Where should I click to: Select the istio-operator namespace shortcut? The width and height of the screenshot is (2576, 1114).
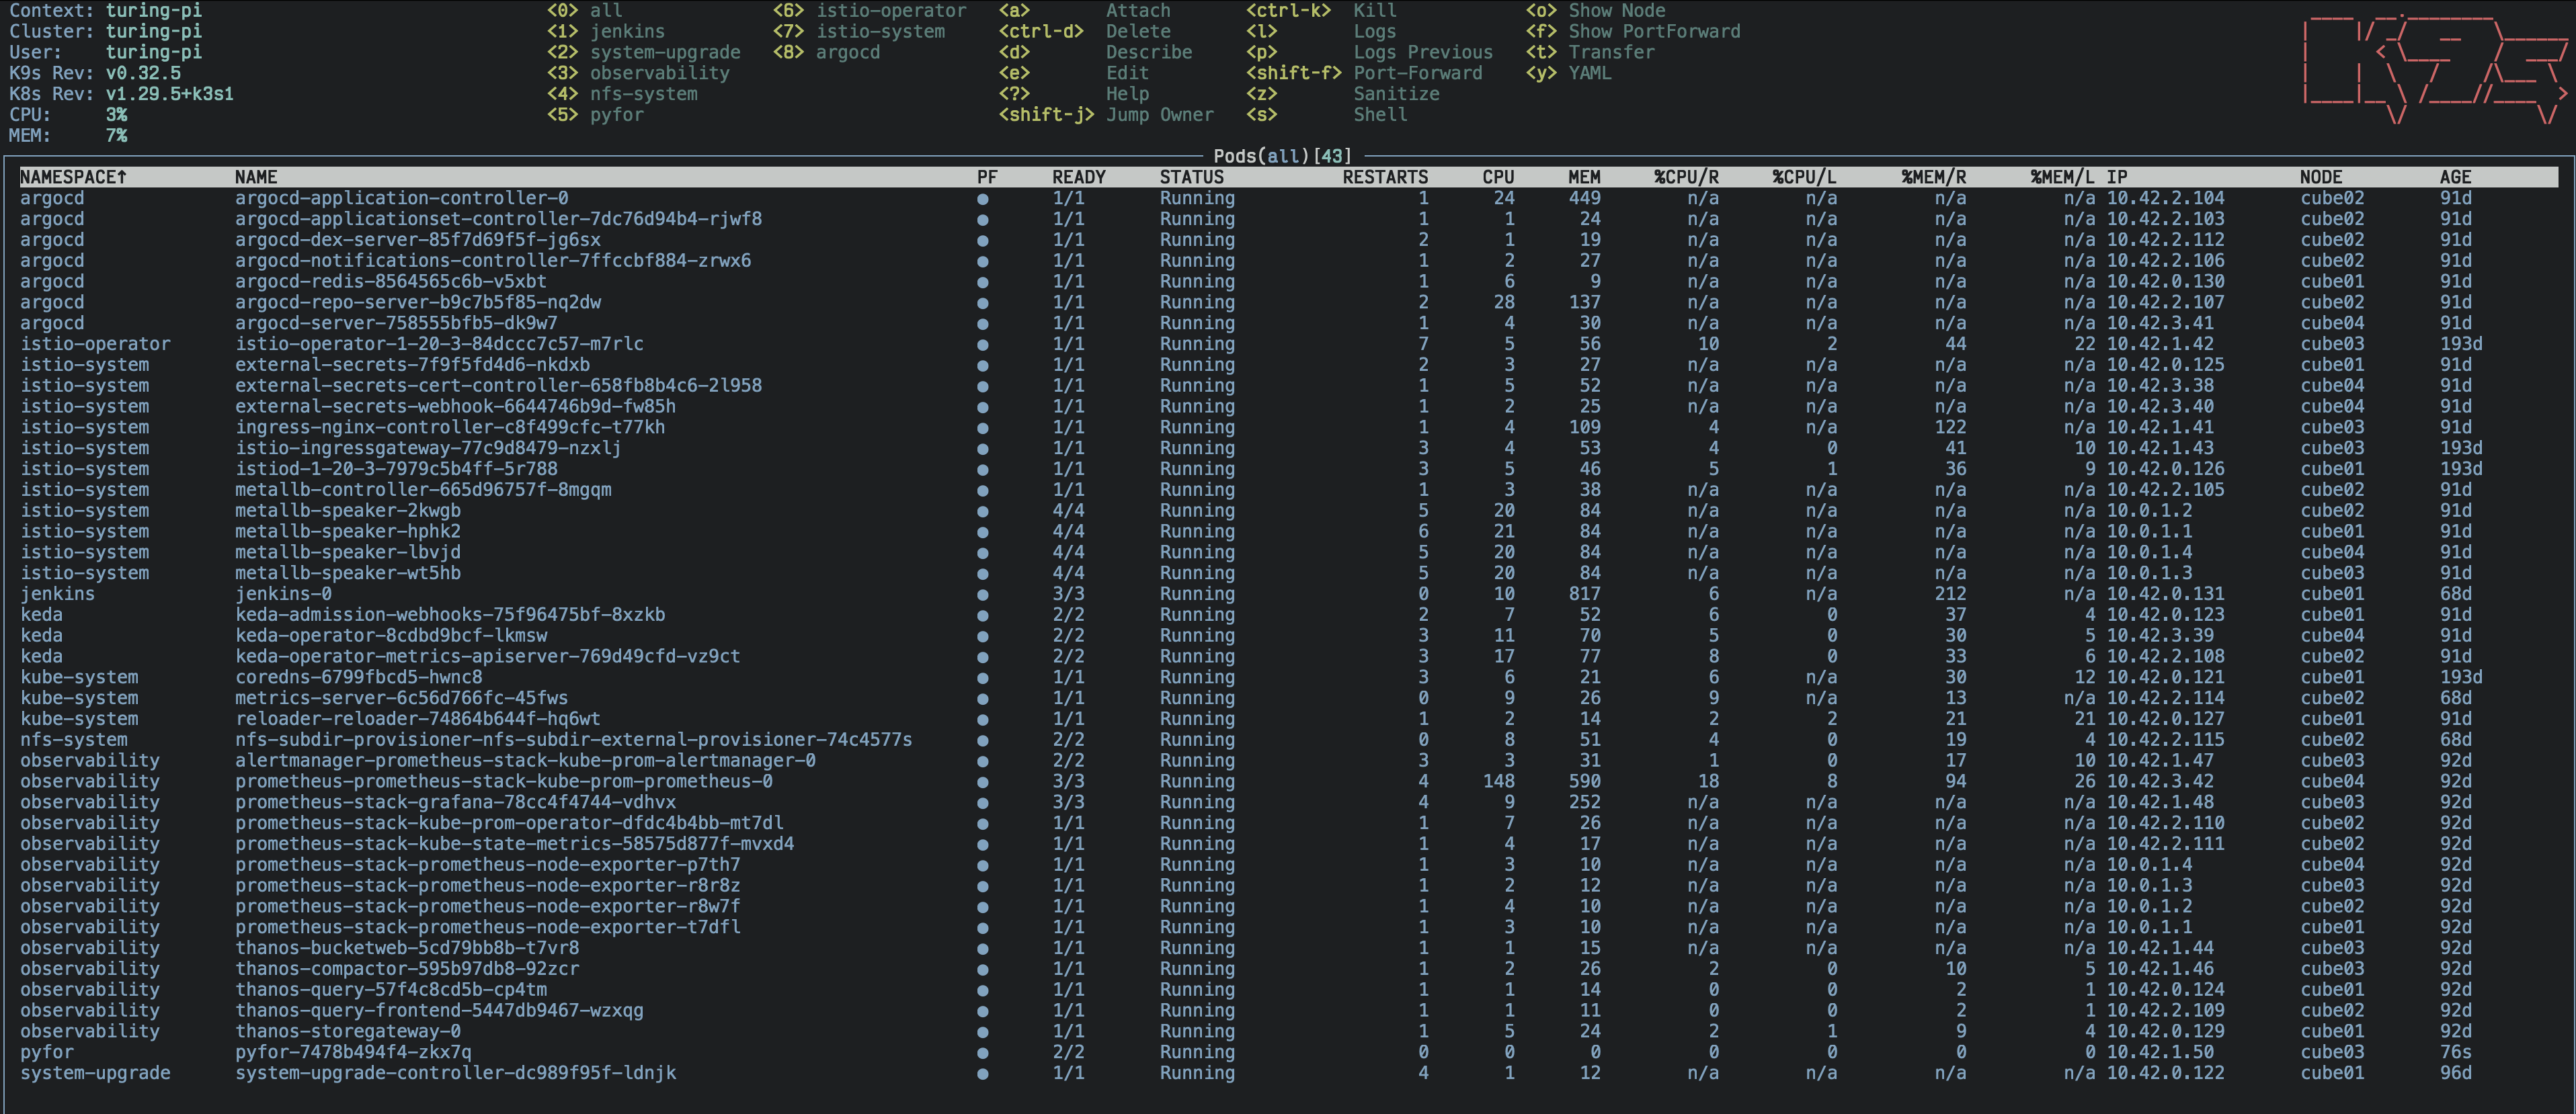coord(869,11)
